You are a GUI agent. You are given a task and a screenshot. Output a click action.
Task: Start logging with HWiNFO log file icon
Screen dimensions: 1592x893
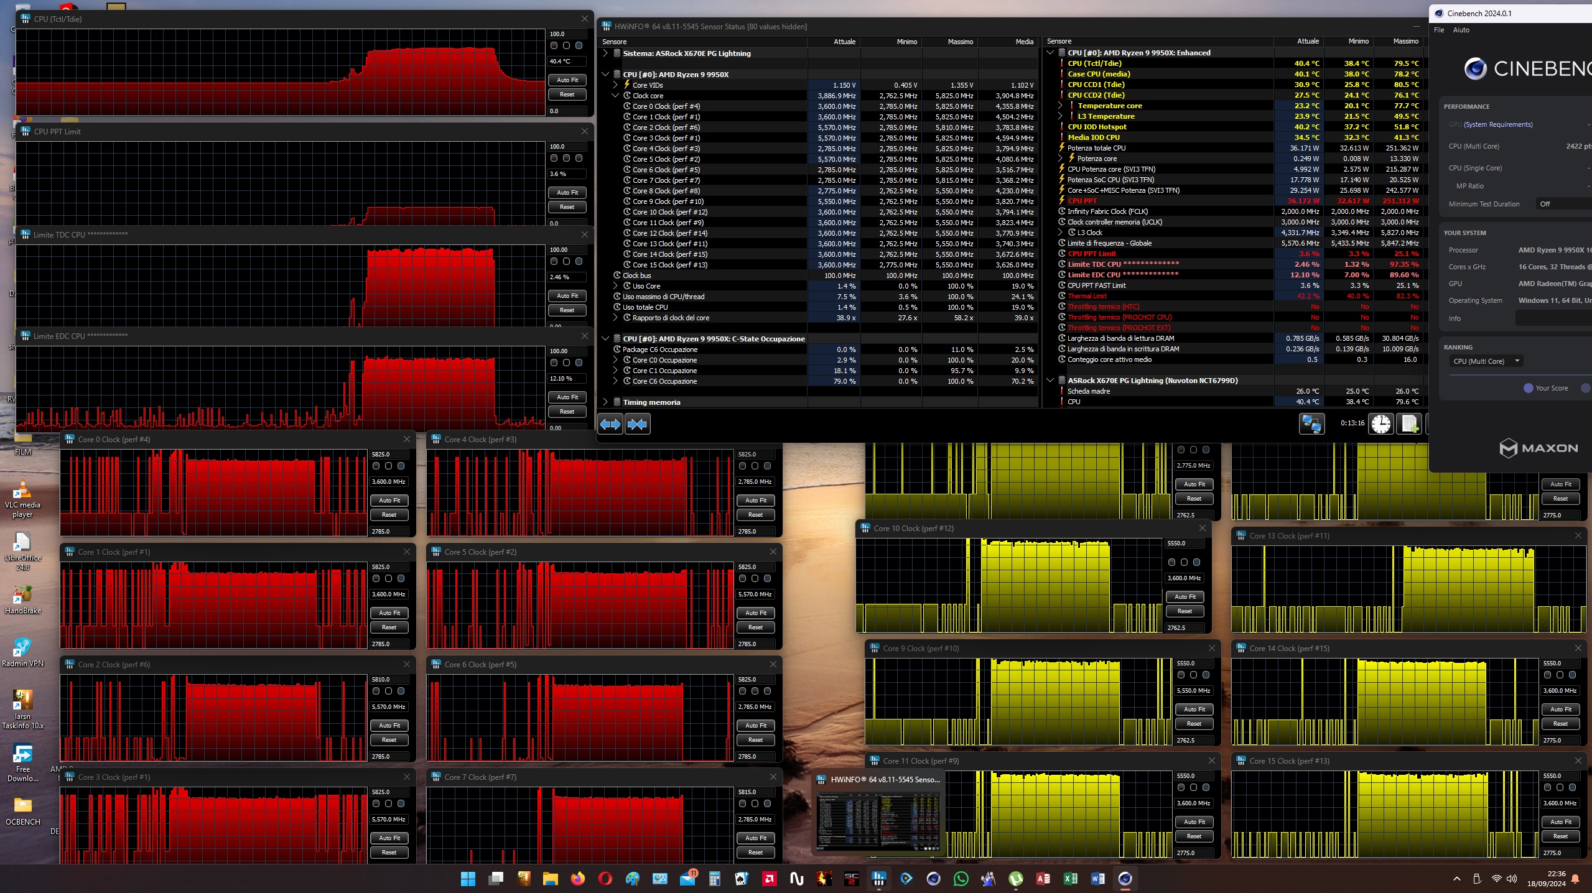1409,424
